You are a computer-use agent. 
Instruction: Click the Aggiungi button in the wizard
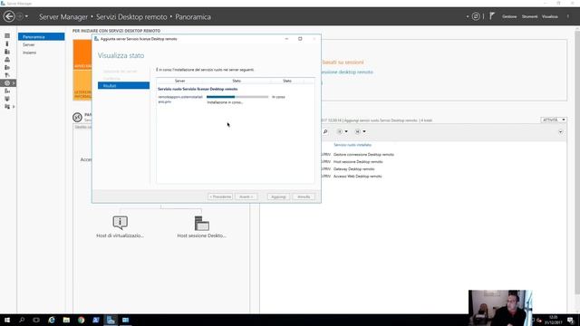pos(278,197)
